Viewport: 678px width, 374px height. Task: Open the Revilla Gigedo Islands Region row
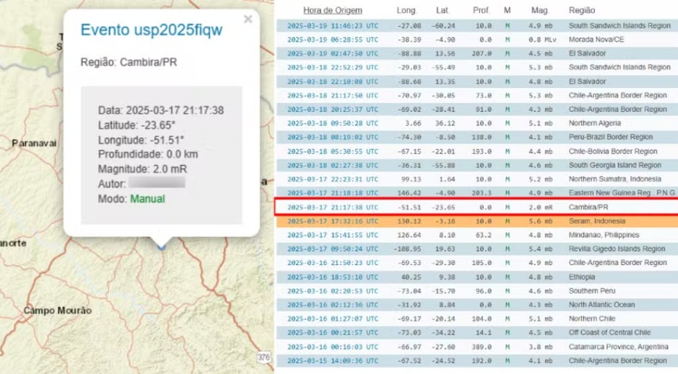pyautogui.click(x=477, y=249)
